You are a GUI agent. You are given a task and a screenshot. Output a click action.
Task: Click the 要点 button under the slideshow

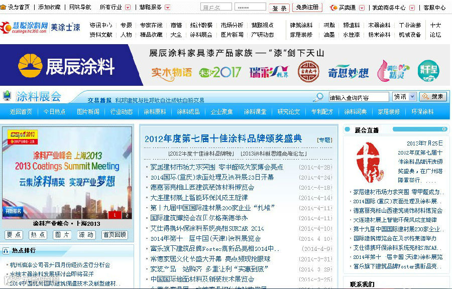point(14,235)
